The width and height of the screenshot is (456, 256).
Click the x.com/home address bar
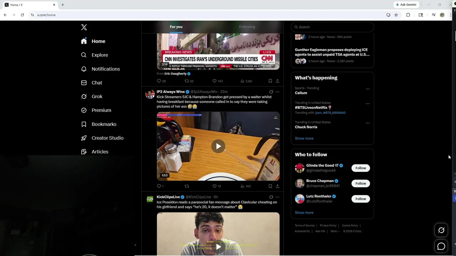point(207,15)
